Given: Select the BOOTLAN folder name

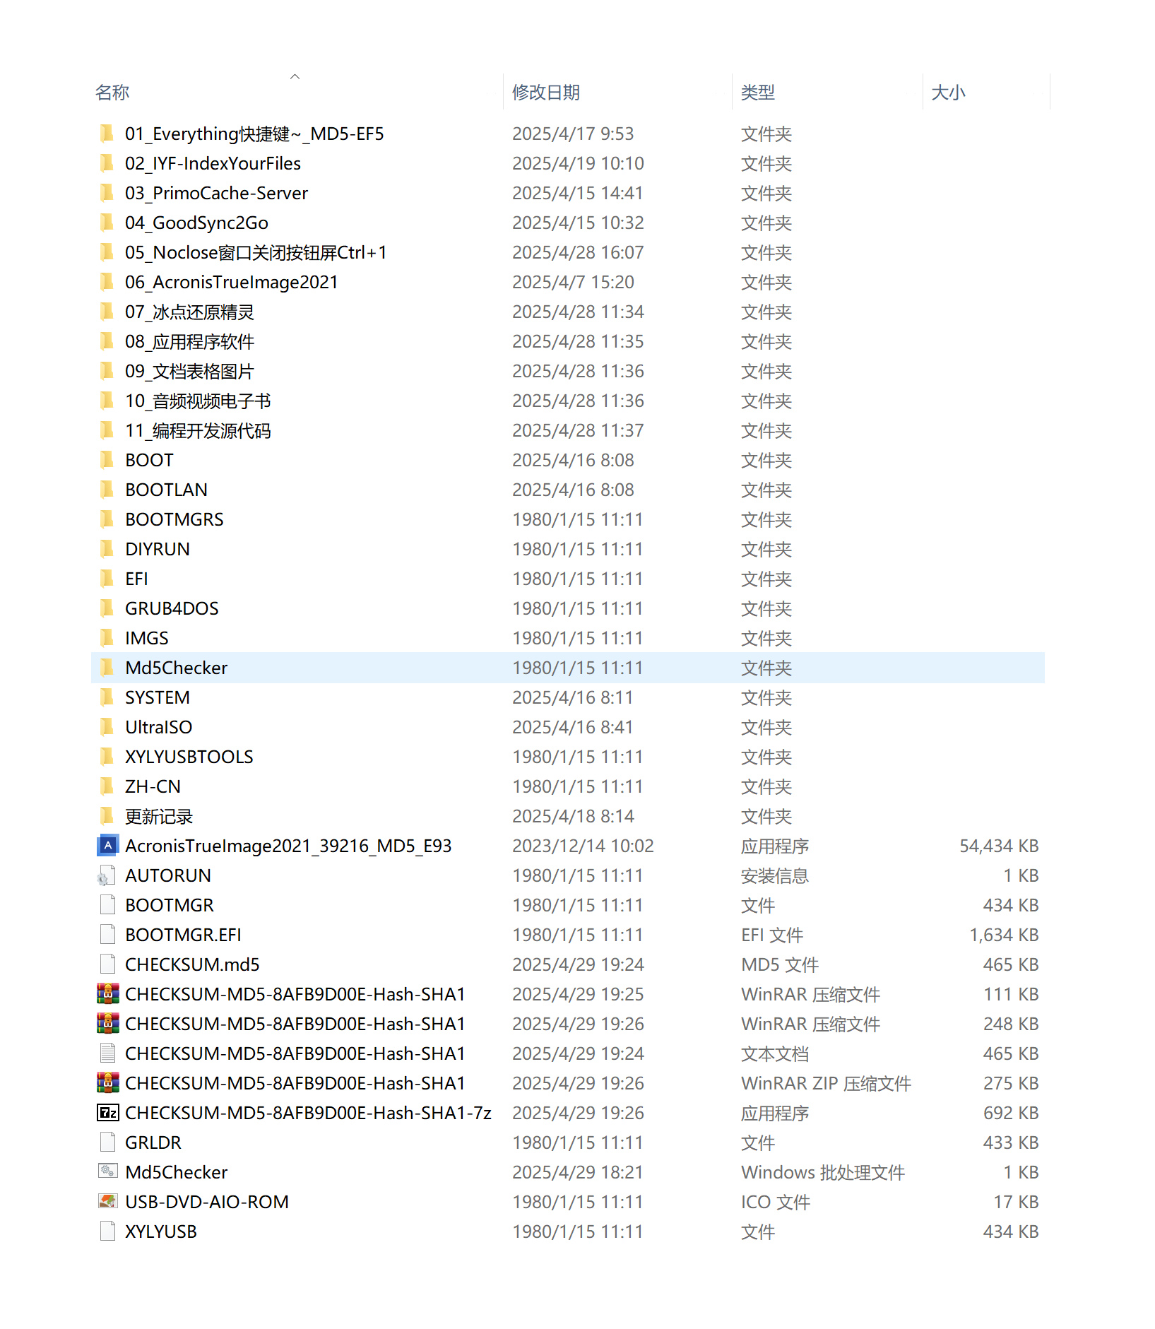Looking at the screenshot, I should tap(166, 490).
